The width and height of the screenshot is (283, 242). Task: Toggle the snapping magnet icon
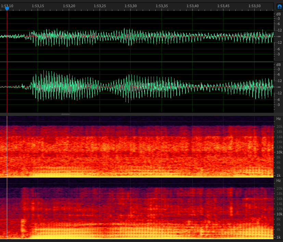(279, 6)
